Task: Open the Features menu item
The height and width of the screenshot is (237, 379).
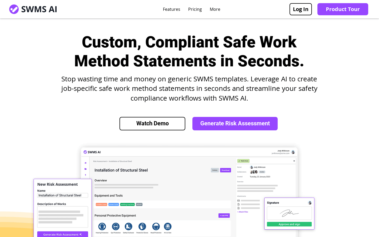Action: (171, 9)
